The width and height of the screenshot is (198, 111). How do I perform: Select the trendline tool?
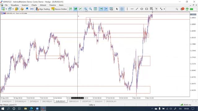pos(137,9)
